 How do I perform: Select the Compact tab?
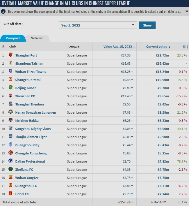(13, 38)
